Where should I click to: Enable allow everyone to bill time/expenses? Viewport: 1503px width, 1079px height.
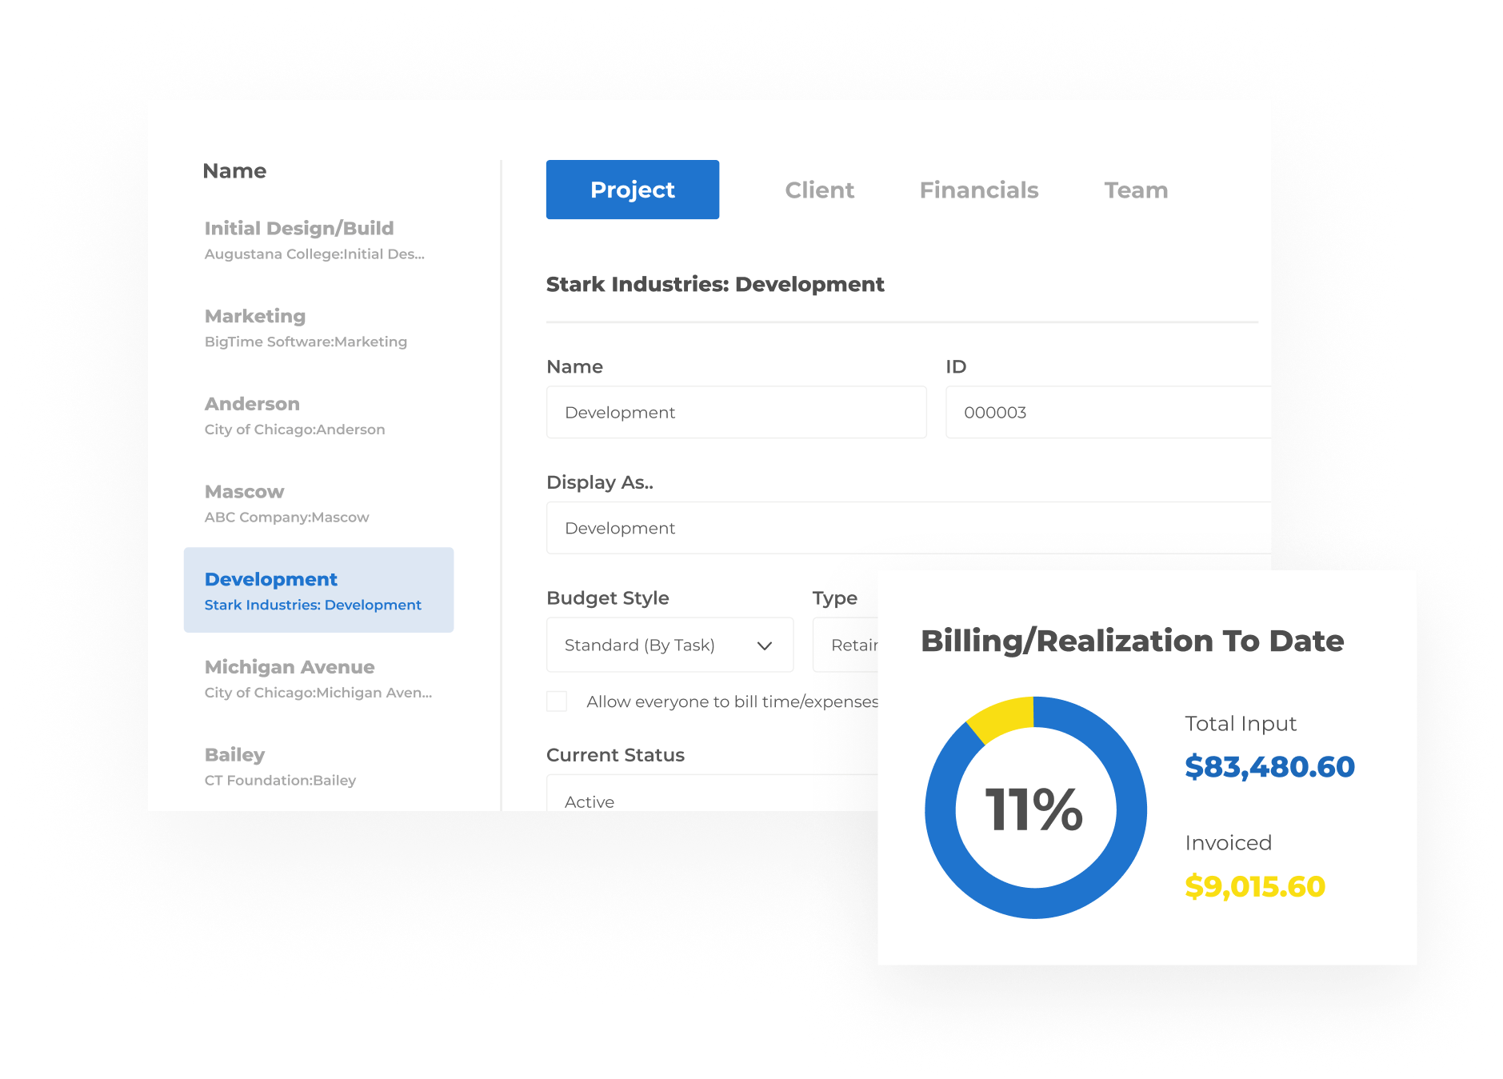(557, 701)
